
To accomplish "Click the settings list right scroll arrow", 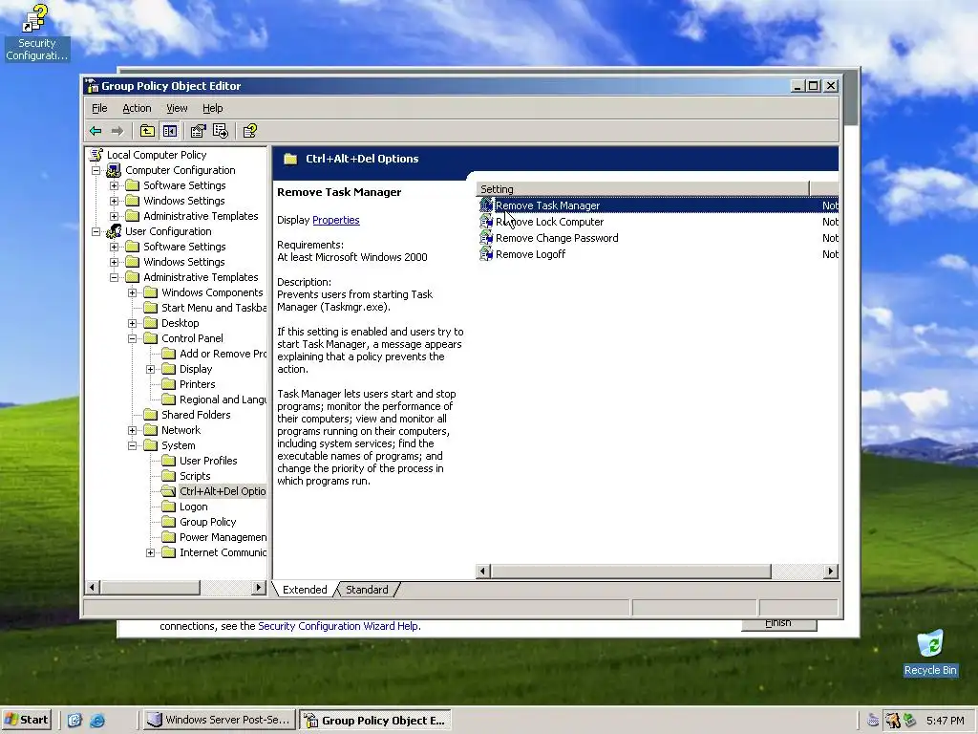I will point(830,572).
